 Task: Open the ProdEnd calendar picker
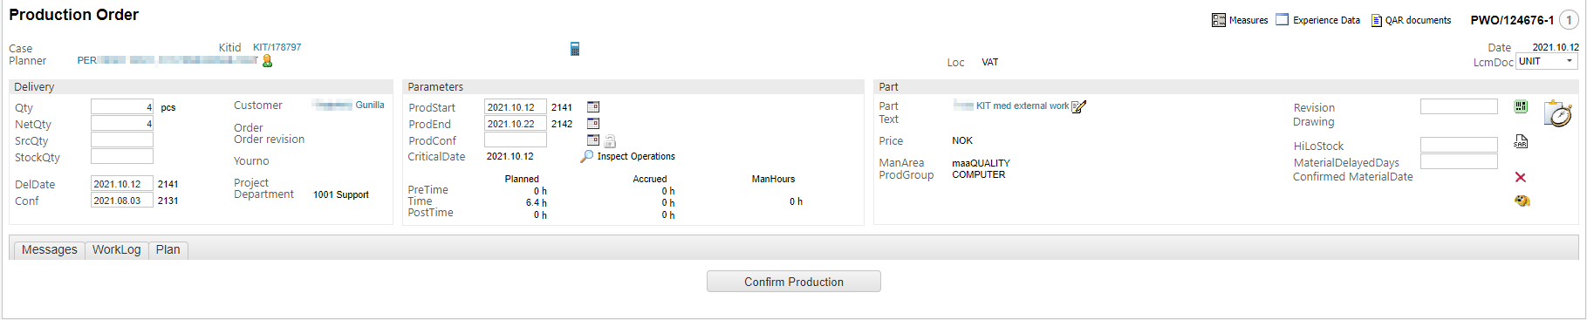(593, 124)
